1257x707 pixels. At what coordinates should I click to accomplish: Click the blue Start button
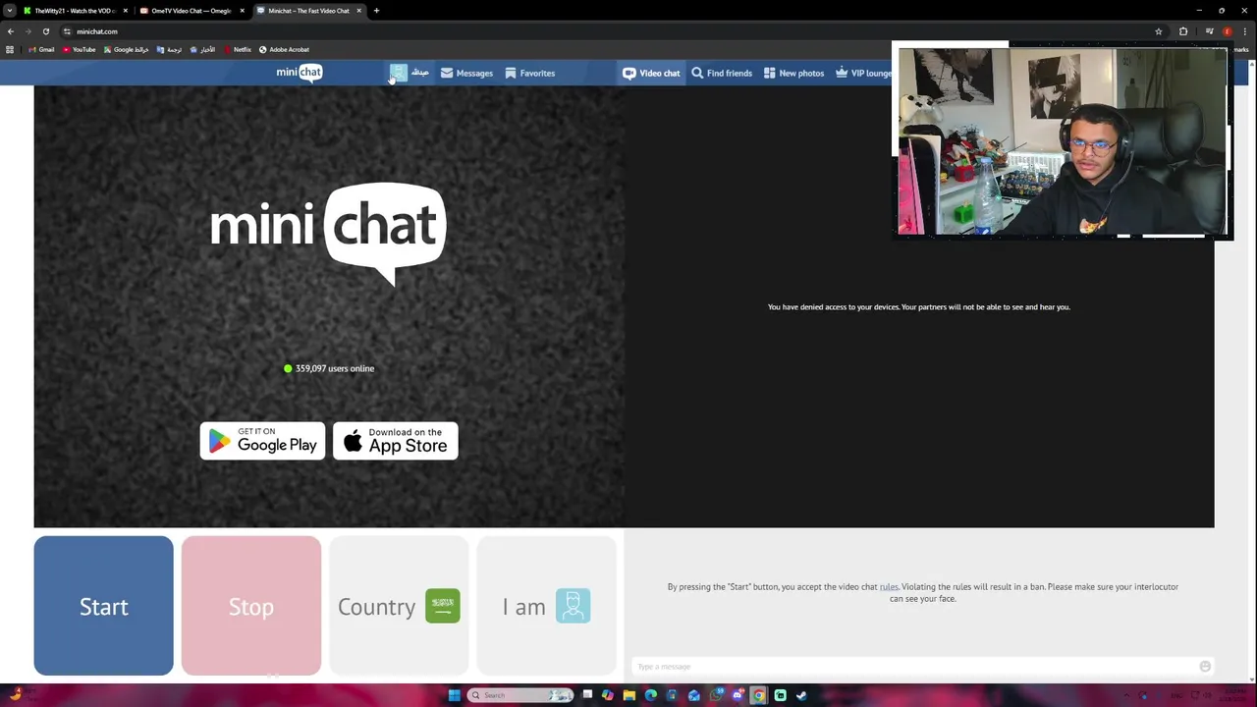103,606
